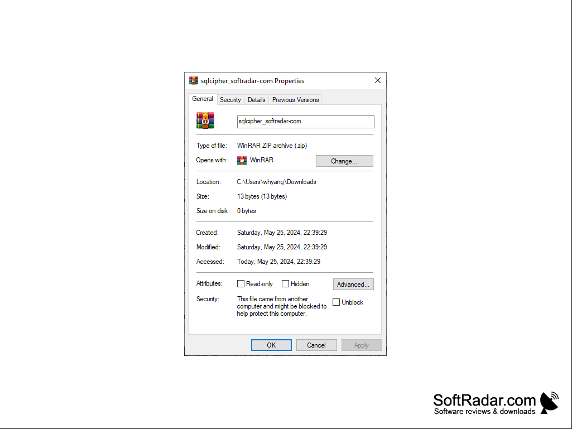Confirm with the OK button
The height and width of the screenshot is (429, 572).
point(271,345)
